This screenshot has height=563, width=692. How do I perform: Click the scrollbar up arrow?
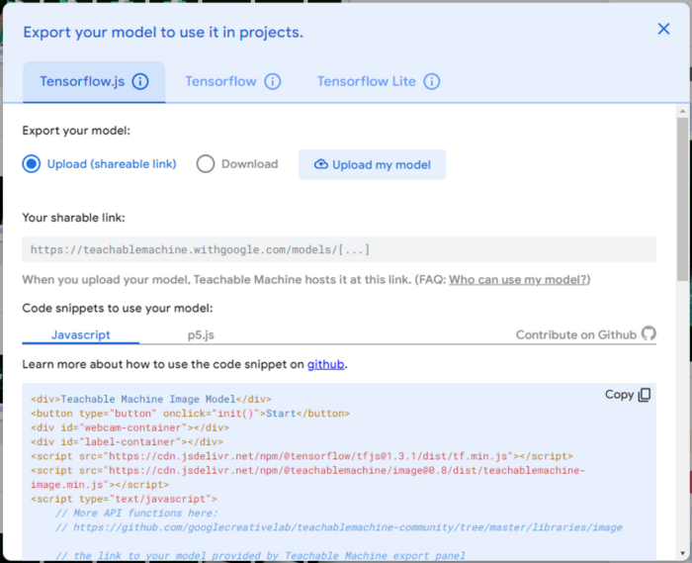point(682,111)
